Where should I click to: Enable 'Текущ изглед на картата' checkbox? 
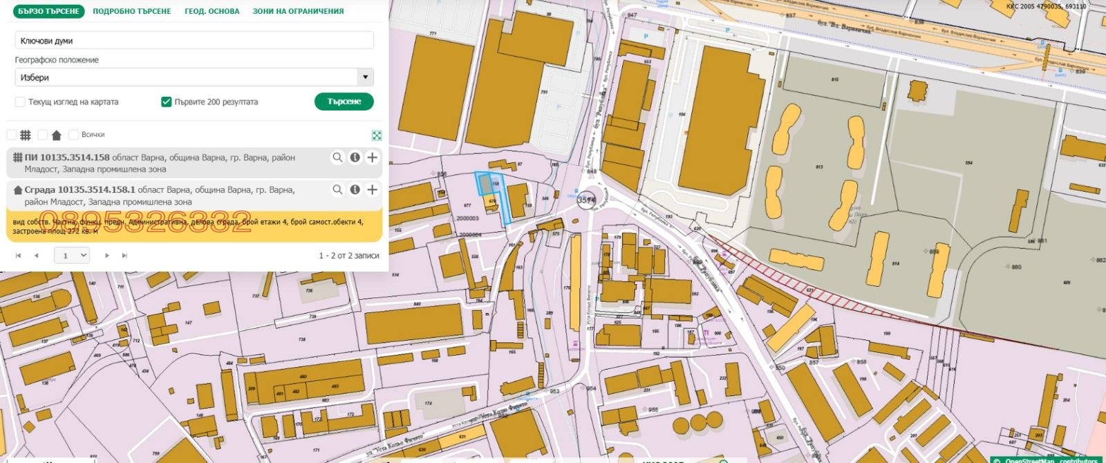tap(20, 102)
